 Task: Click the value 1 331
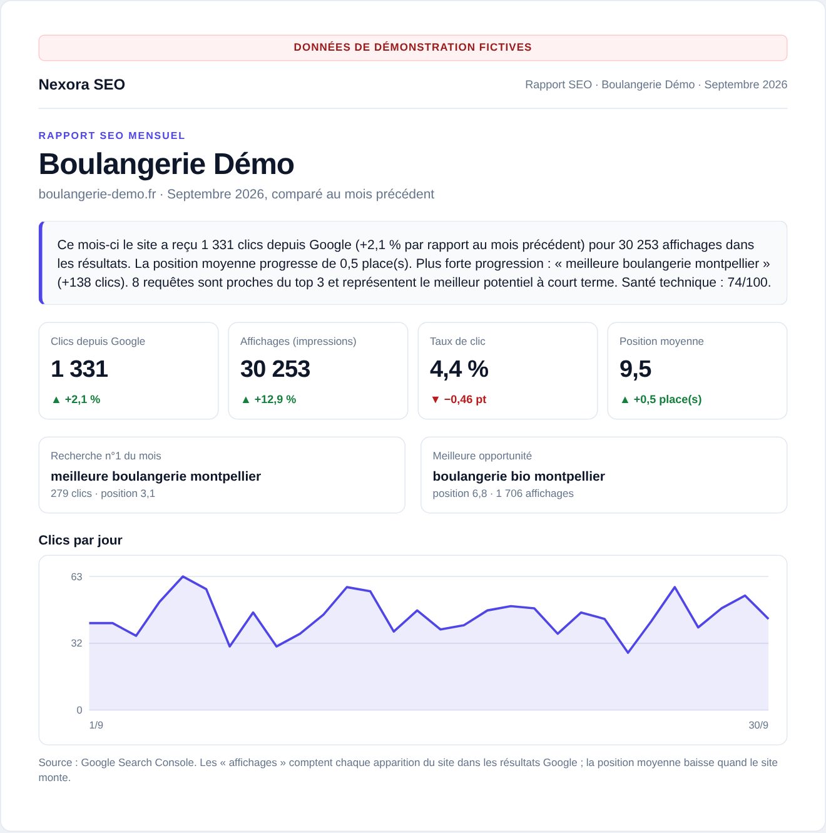pyautogui.click(x=79, y=369)
